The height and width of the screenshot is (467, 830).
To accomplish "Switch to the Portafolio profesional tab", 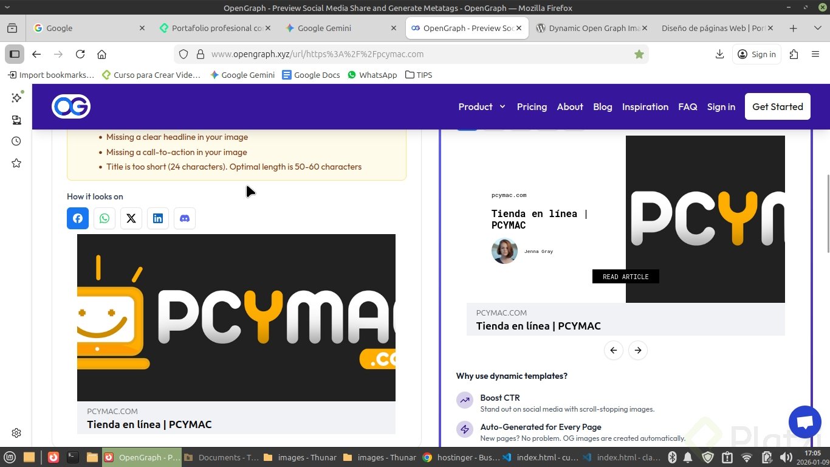I will coord(214,28).
